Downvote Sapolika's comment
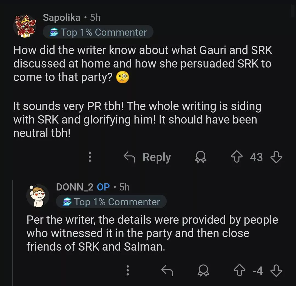This screenshot has height=286, width=296. (x=276, y=157)
